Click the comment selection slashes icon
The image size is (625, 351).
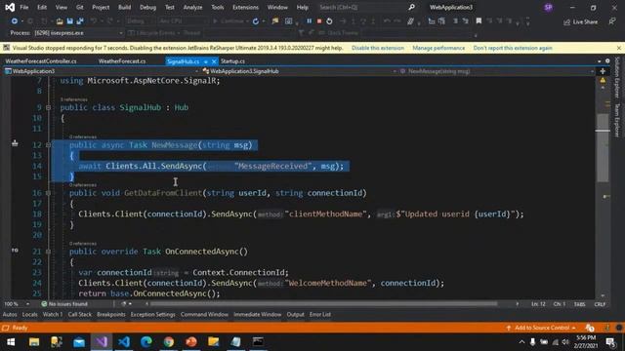coord(410,21)
